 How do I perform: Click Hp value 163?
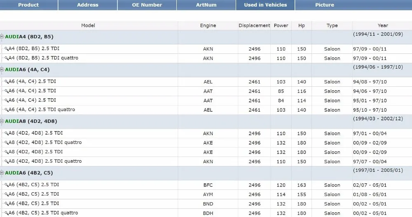tap(302, 185)
